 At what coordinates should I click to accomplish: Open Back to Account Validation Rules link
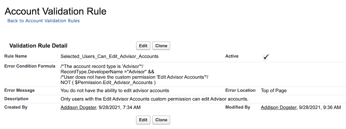pyautogui.click(x=44, y=21)
